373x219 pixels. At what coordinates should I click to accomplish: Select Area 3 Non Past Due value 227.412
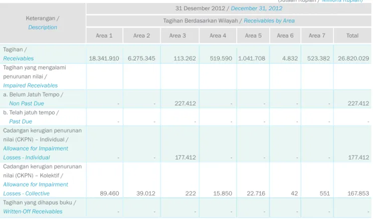click(185, 103)
